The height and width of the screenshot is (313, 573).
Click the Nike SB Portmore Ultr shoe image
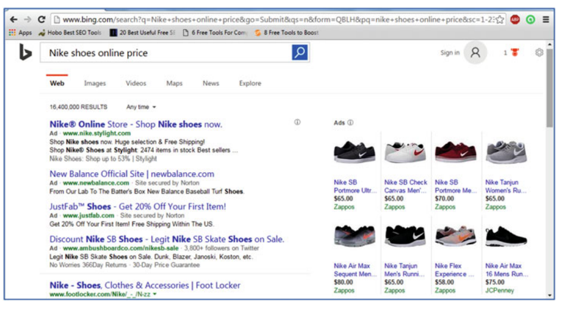click(354, 152)
